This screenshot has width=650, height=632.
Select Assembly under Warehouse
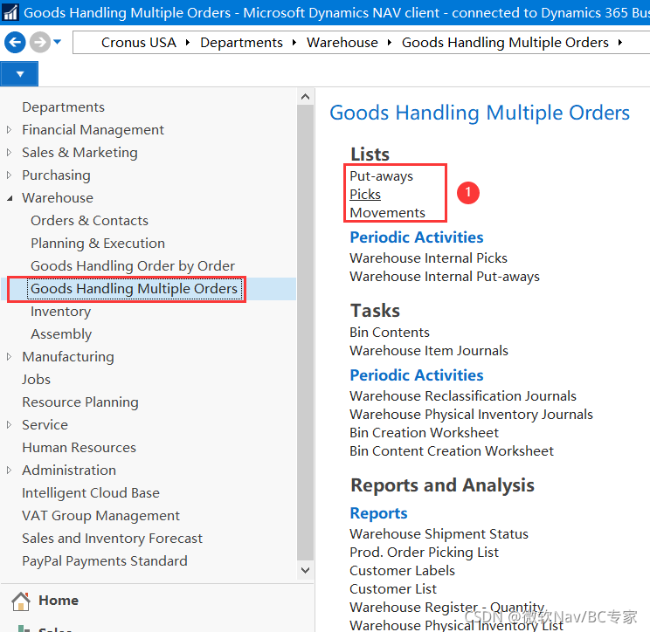tap(61, 334)
